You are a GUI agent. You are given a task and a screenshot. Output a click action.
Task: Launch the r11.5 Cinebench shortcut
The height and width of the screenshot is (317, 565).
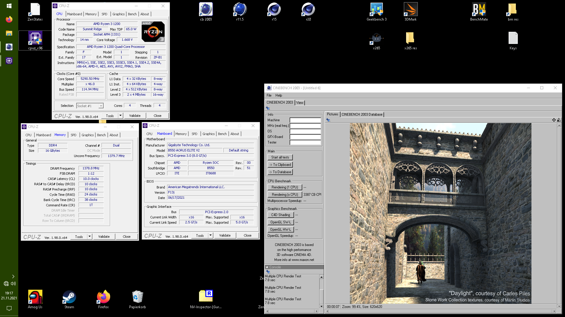(x=240, y=12)
